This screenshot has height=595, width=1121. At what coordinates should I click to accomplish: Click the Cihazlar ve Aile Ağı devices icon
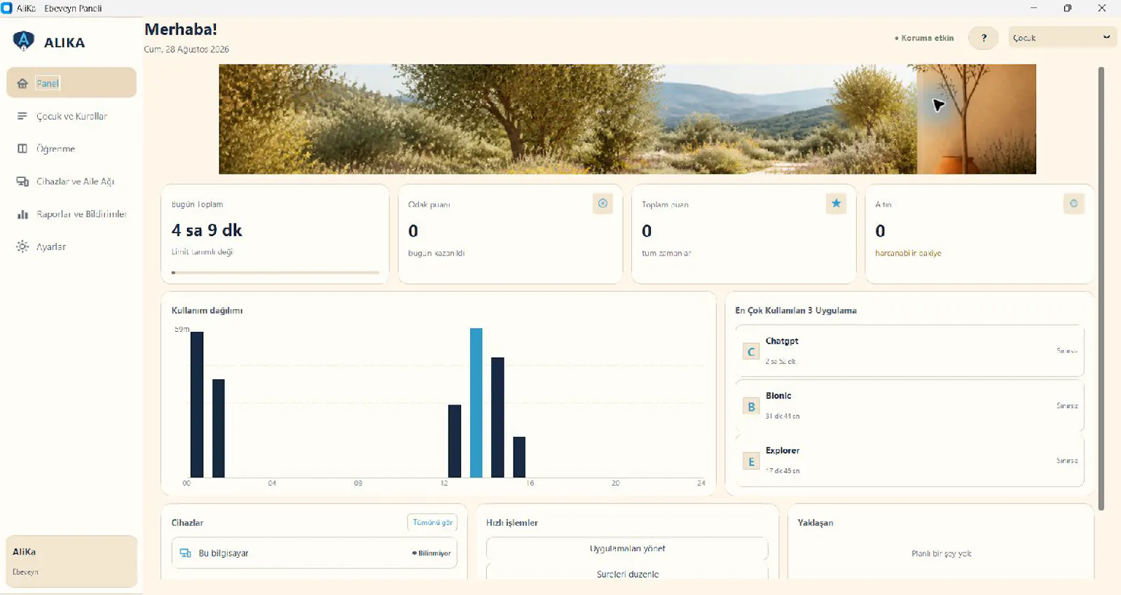[x=22, y=181]
